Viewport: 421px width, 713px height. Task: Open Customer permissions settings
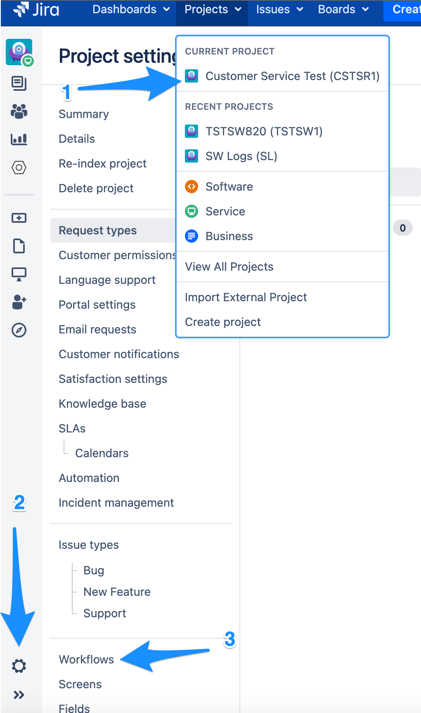(x=117, y=255)
